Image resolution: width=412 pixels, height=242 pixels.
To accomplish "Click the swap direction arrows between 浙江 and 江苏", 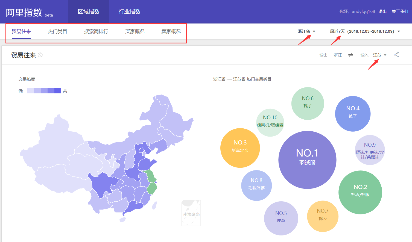I will (351, 55).
